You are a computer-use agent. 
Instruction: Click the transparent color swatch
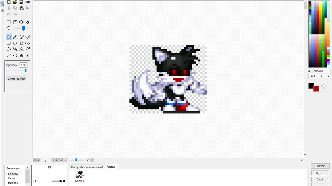click(324, 86)
